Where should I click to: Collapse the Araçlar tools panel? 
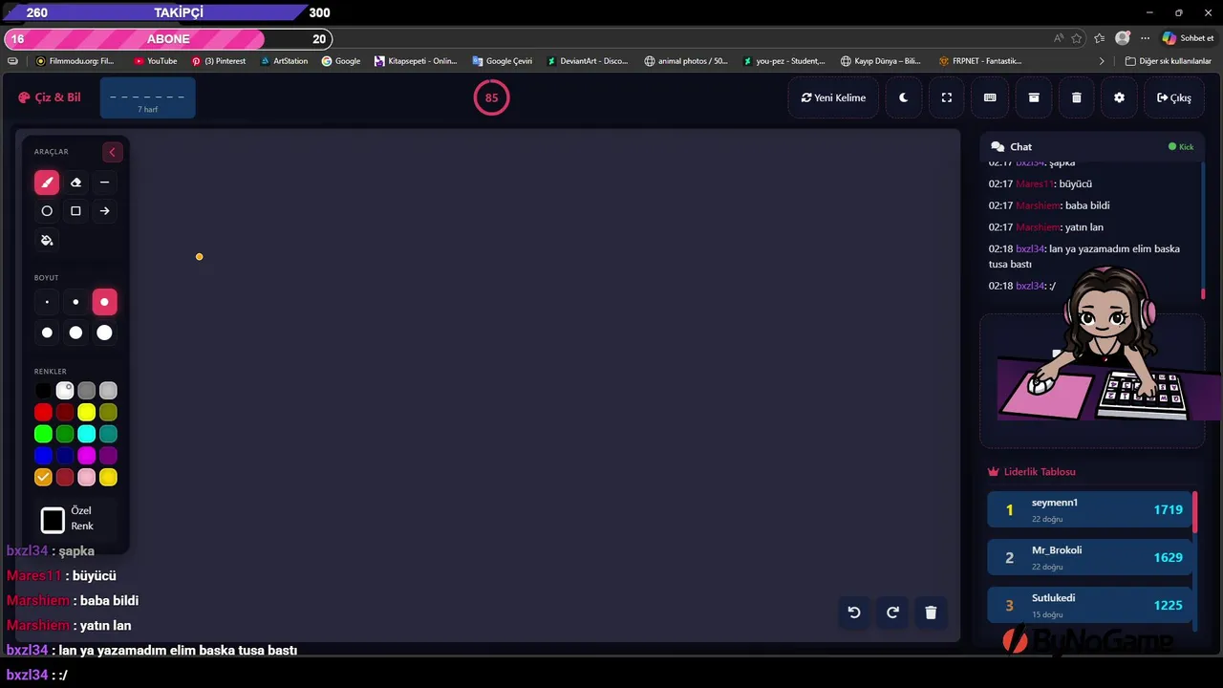112,152
